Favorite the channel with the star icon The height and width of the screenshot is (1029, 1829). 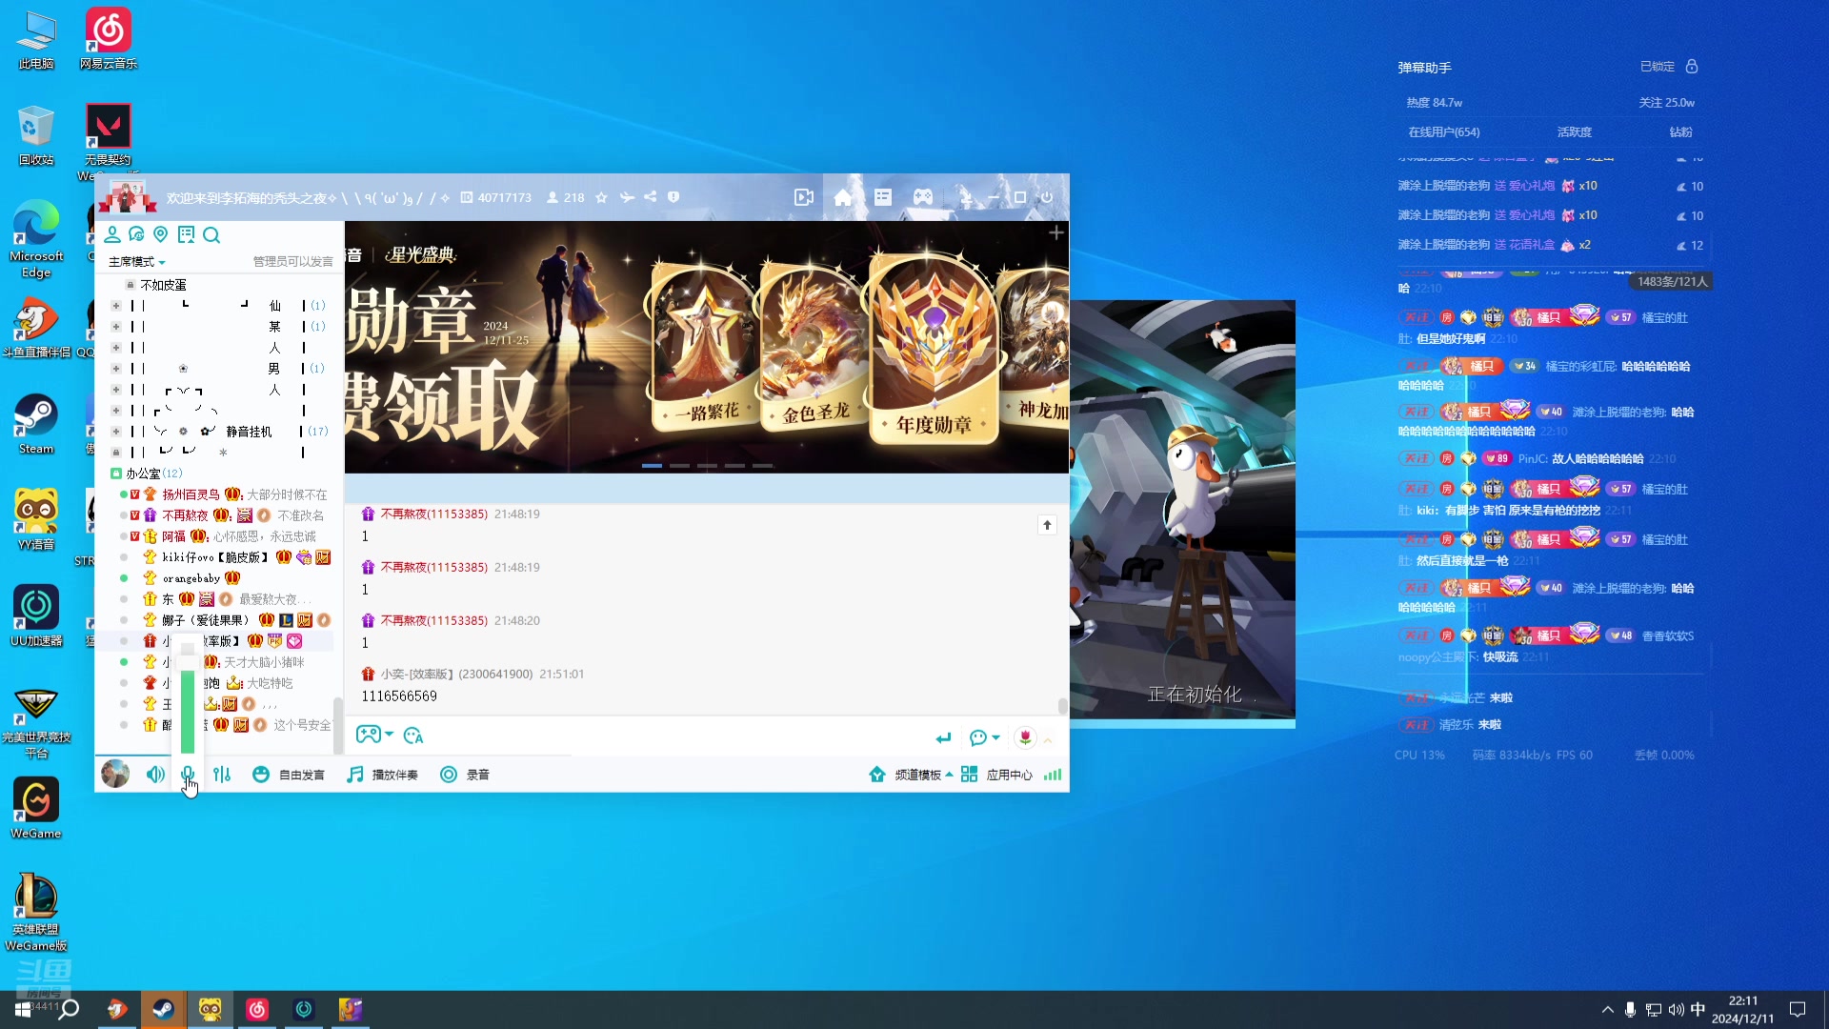tap(601, 198)
